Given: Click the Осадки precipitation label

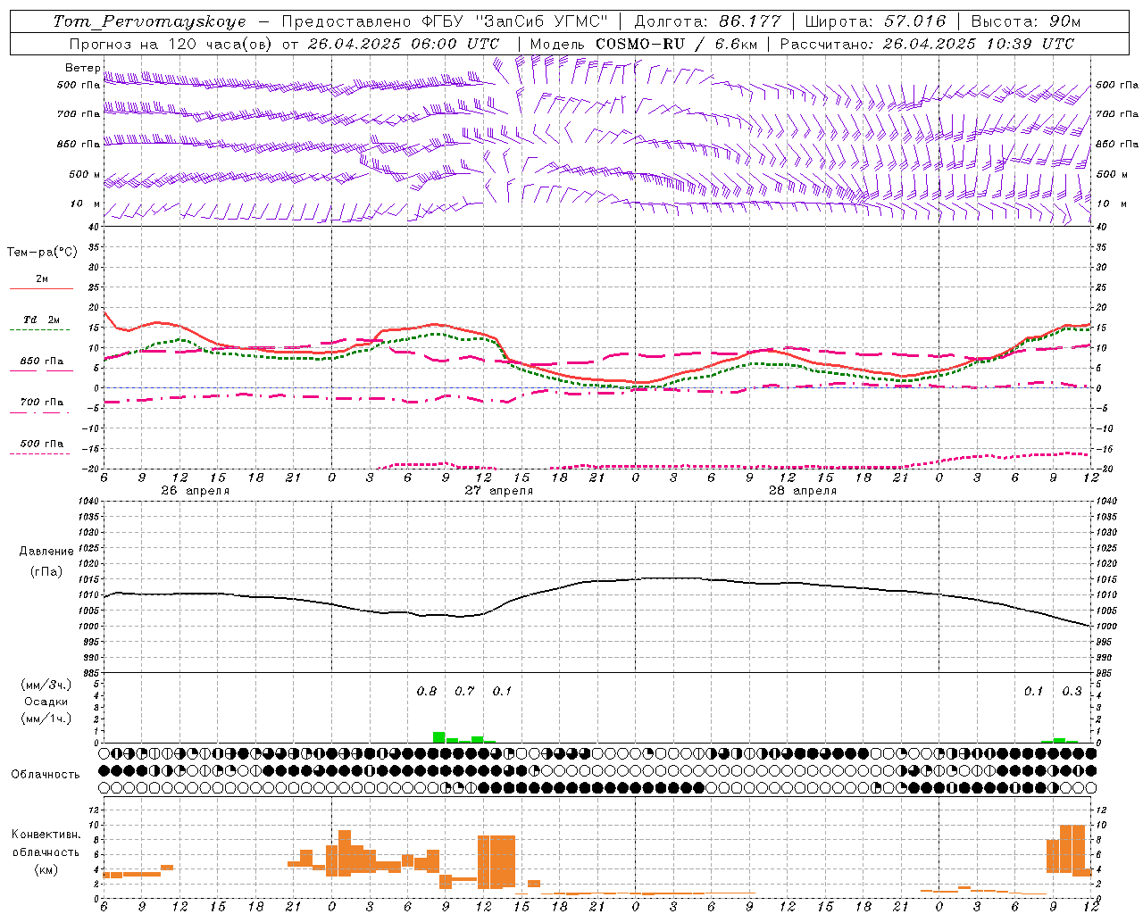Looking at the screenshot, I should [46, 702].
